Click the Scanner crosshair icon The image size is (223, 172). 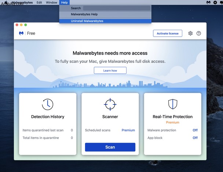[x=110, y=105]
